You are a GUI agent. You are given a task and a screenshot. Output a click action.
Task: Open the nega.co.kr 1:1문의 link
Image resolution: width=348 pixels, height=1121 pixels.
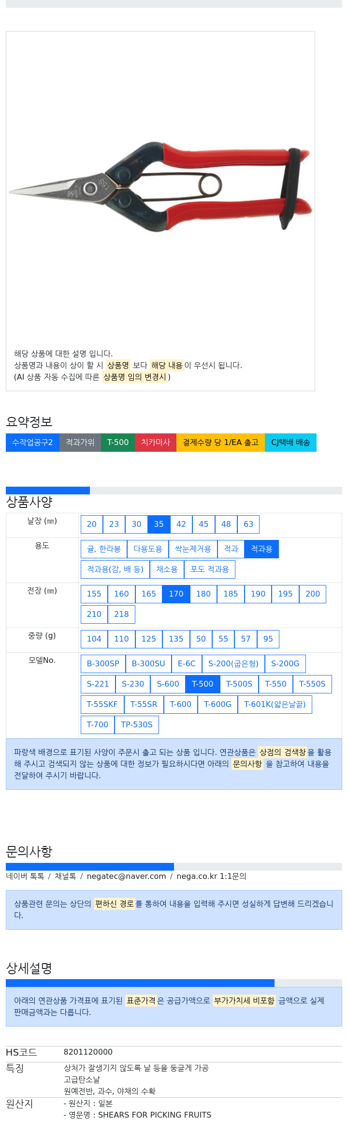[211, 876]
